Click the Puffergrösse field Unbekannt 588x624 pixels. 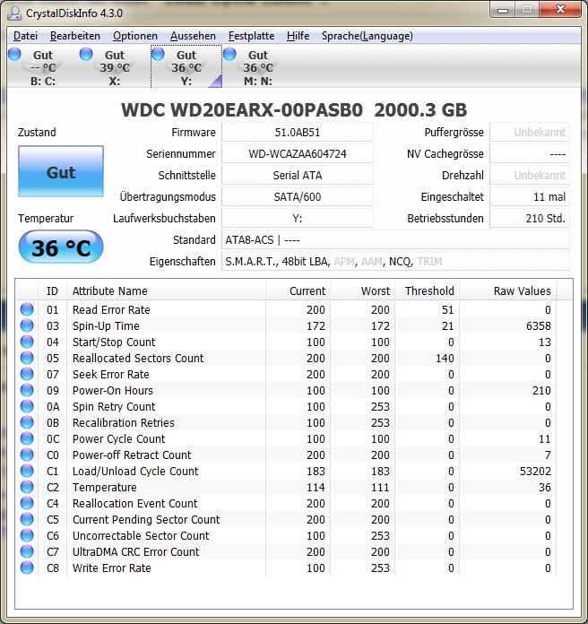[x=530, y=132]
